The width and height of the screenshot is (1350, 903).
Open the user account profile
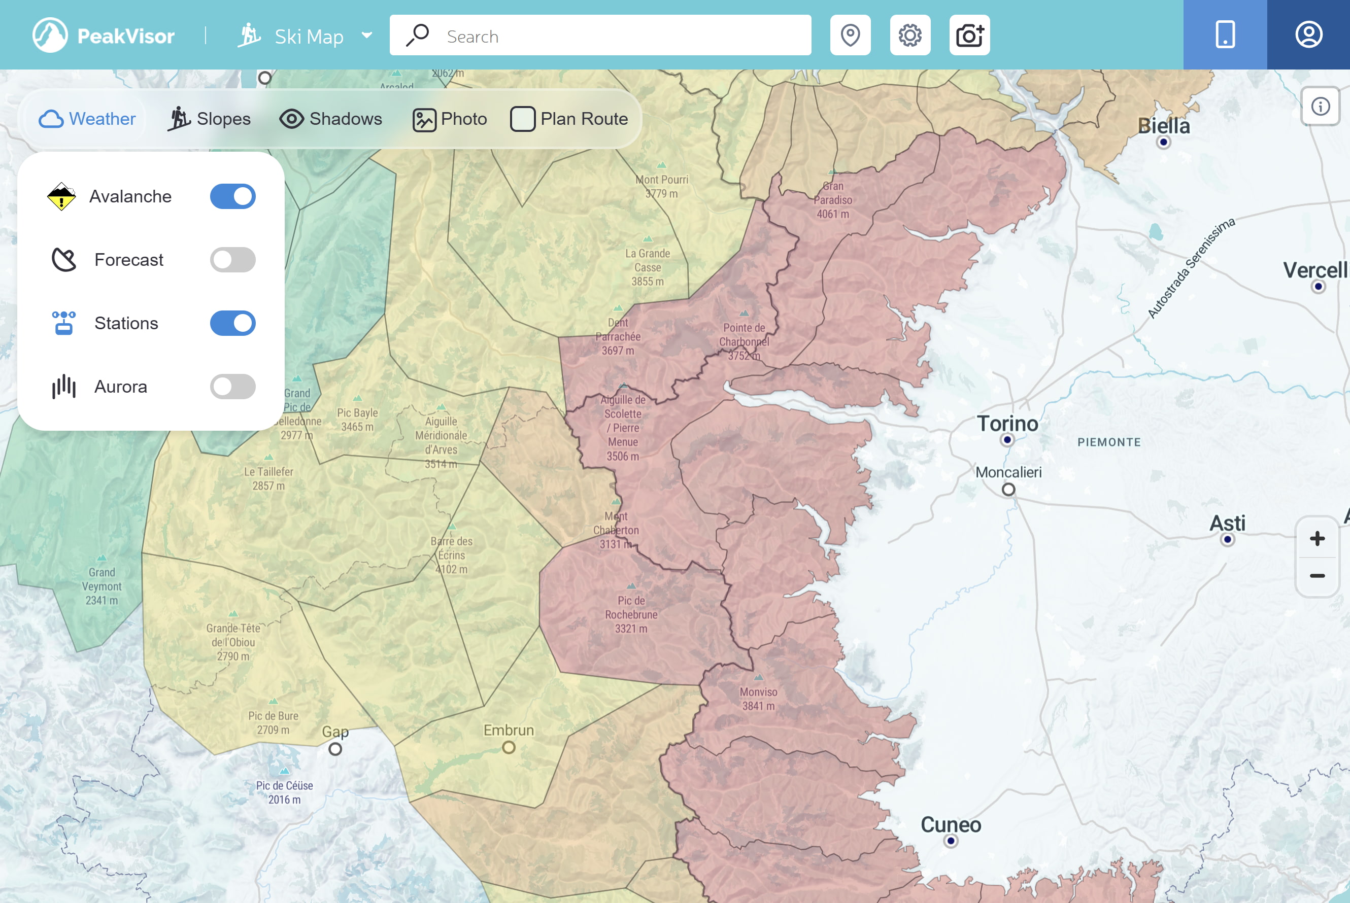tap(1308, 34)
